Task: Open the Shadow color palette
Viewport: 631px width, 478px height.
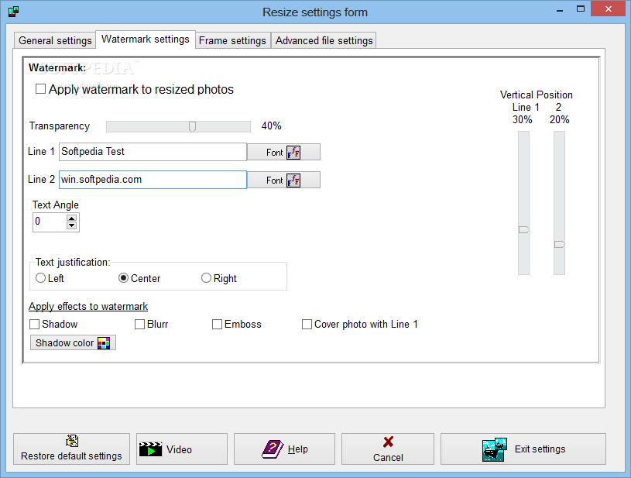Action: pos(73,342)
